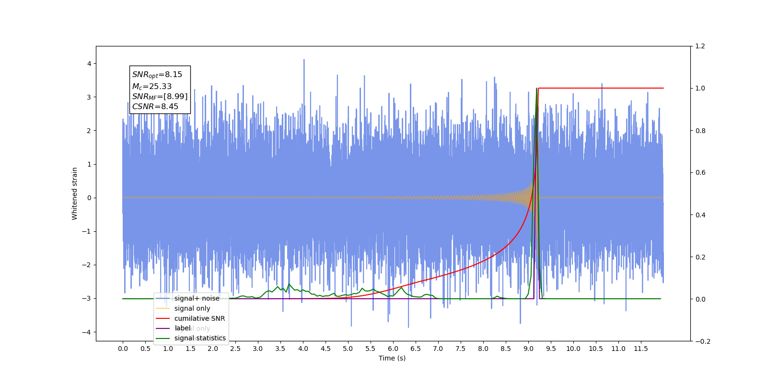Click the 0.0 tick on time axis
Image resolution: width=767 pixels, height=383 pixels.
tap(123, 349)
